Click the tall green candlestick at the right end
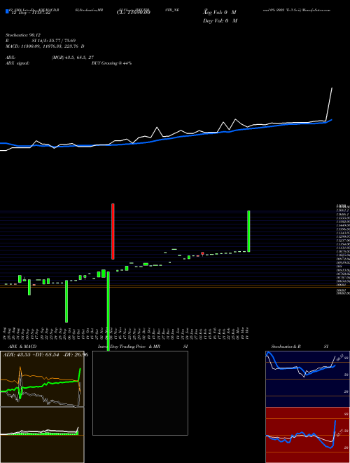Image resolution: width=350 pixels, height=463 pixels. click(x=248, y=231)
